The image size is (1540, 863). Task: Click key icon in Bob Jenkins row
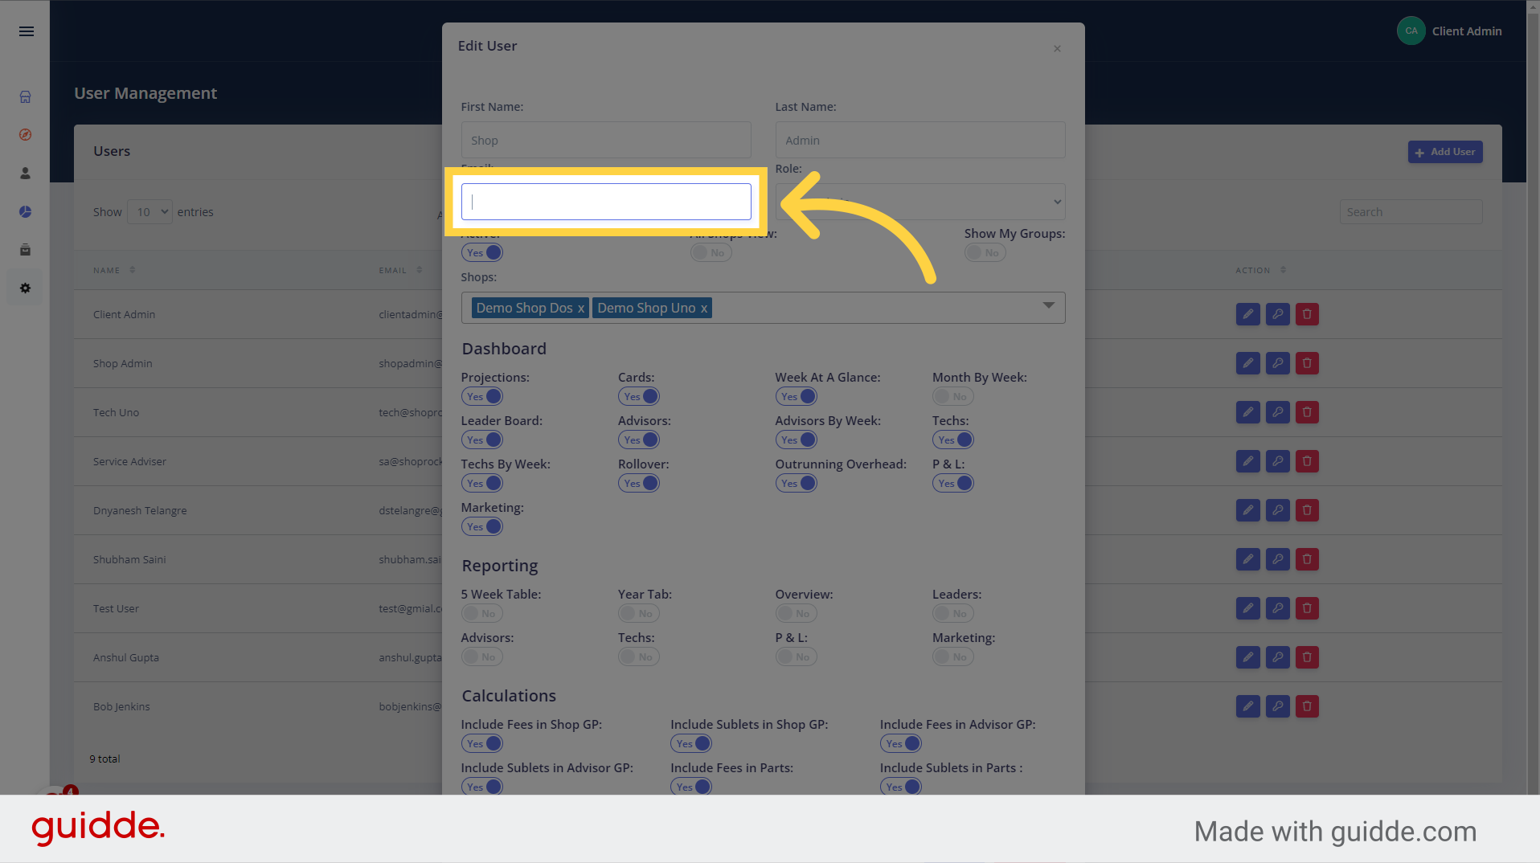(1277, 706)
